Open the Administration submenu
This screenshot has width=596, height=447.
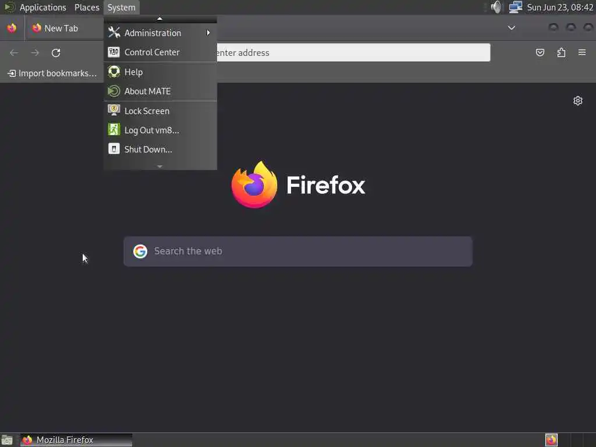(160, 33)
